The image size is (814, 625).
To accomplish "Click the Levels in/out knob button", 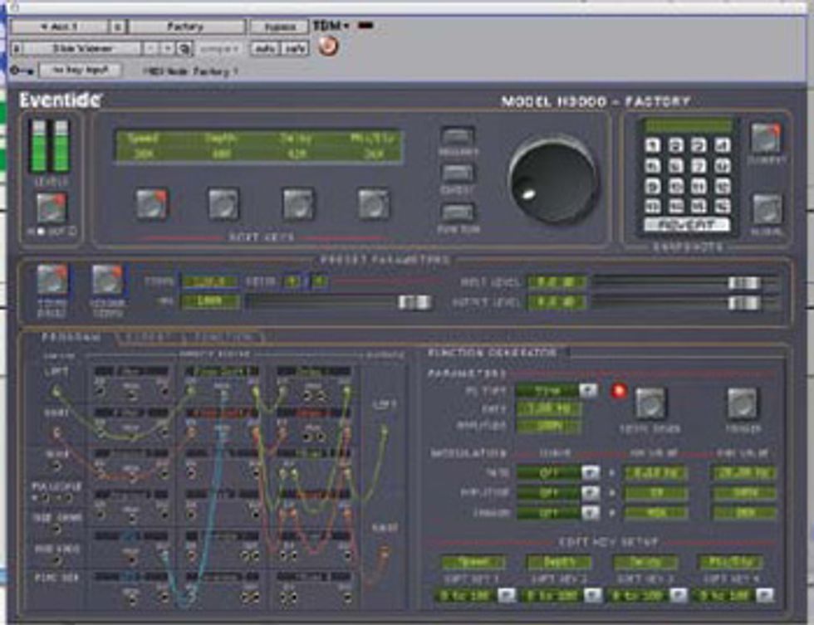I will [51, 208].
